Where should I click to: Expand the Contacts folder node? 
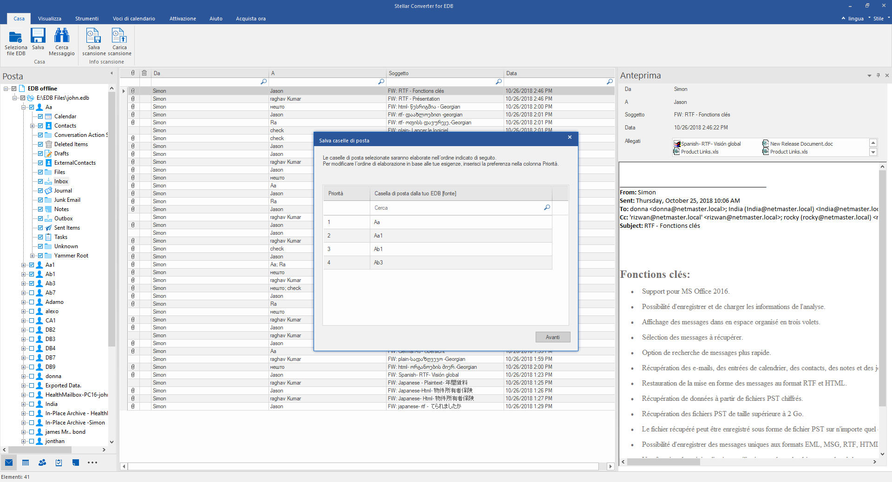click(x=32, y=126)
